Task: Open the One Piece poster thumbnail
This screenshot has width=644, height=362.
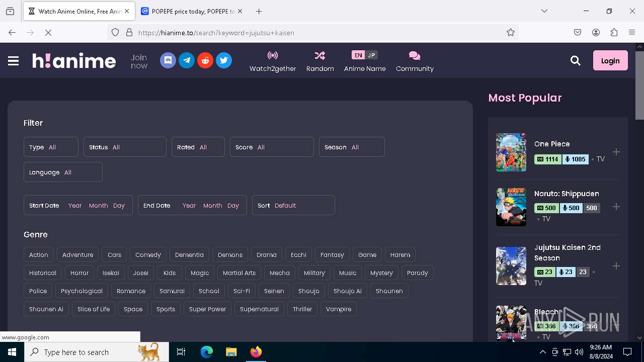Action: click(511, 152)
